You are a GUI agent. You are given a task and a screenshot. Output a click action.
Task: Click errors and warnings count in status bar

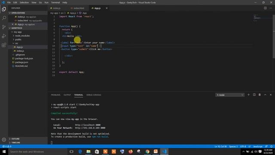tap(7, 146)
